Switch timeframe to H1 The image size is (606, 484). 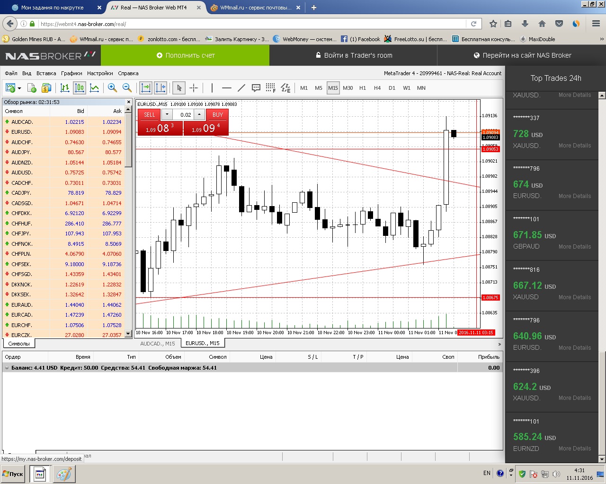tap(363, 88)
